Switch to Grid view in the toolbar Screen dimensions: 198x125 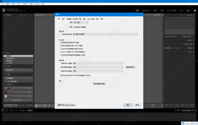[37, 105]
